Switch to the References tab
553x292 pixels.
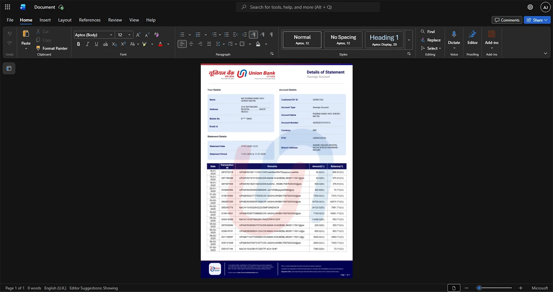tap(89, 20)
